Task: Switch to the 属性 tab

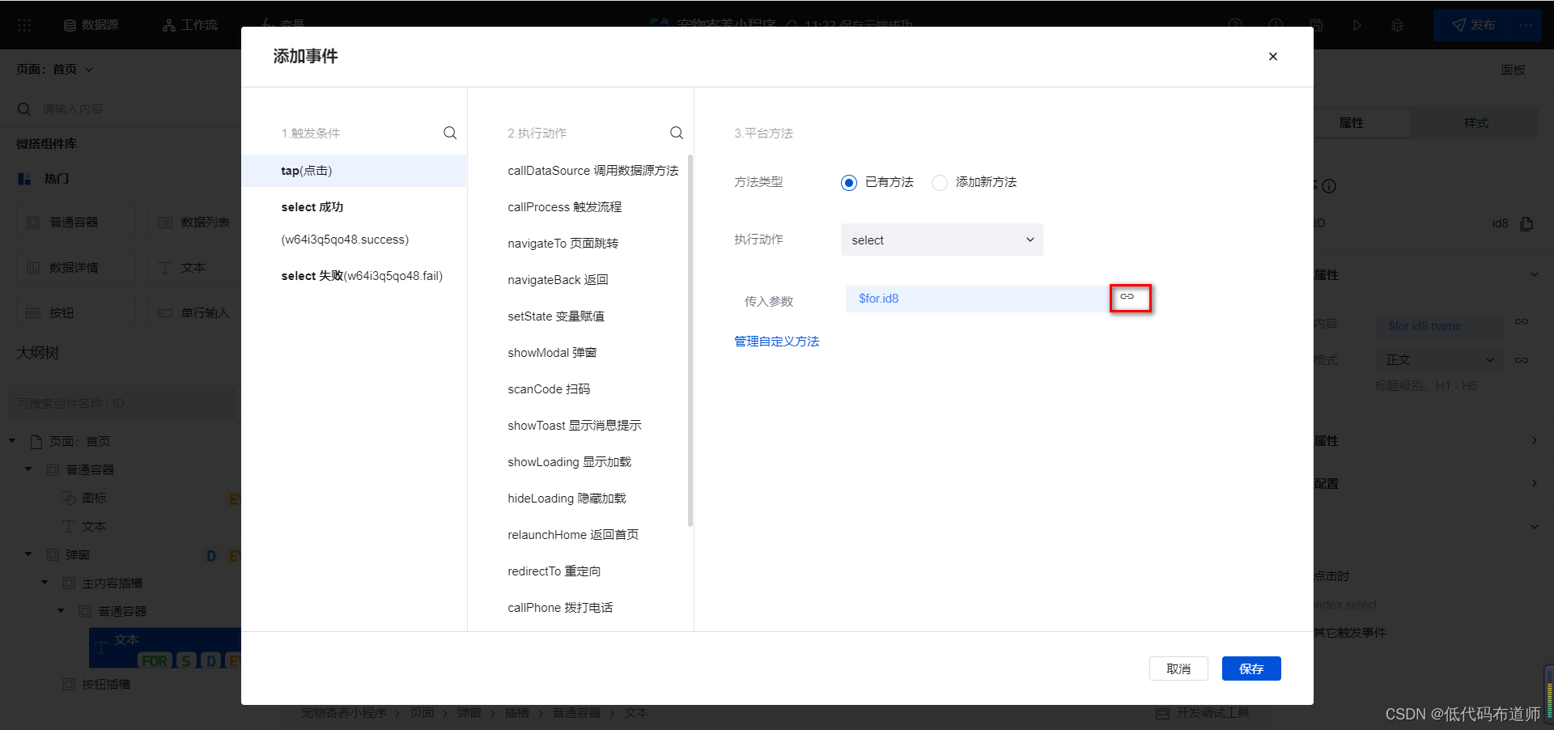Action: click(1351, 123)
